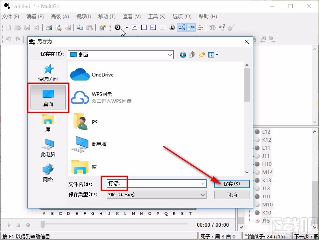Click the square arrow board icon

click(134, 28)
